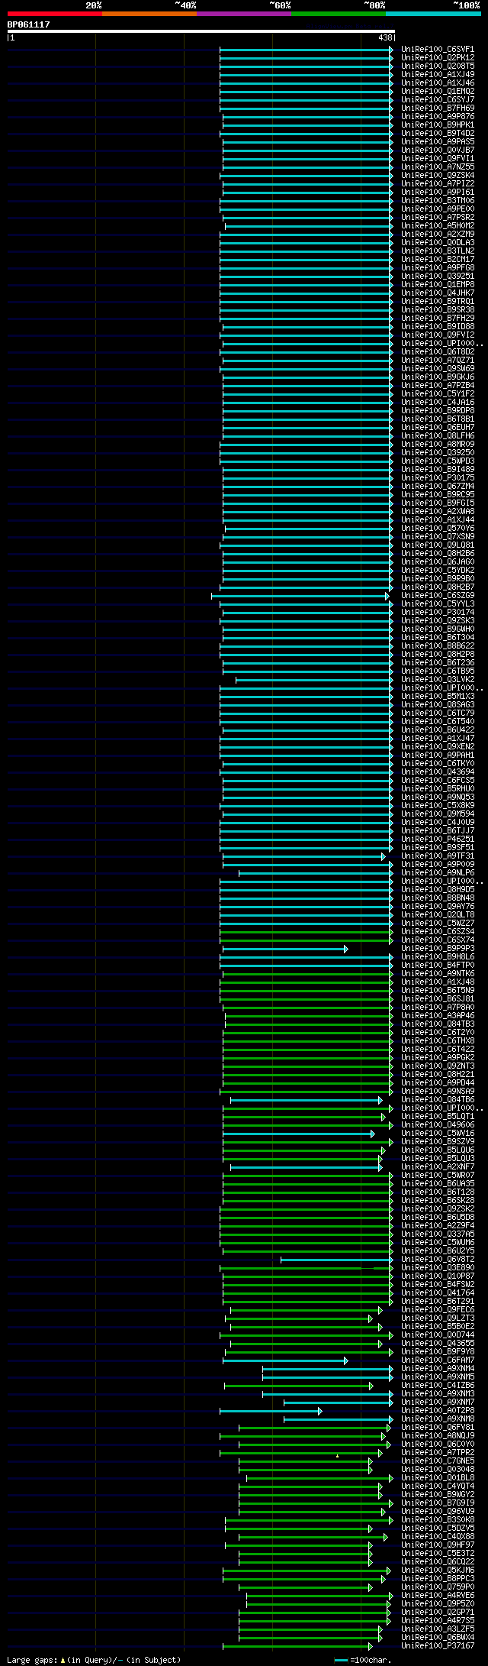This screenshot has height=1666, width=488.
Task: Open hit UniRef100_B7FH69
Action: 438,108
